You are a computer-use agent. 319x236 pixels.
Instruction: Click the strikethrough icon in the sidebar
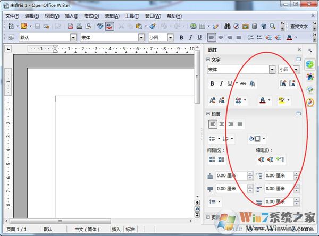[243, 83]
